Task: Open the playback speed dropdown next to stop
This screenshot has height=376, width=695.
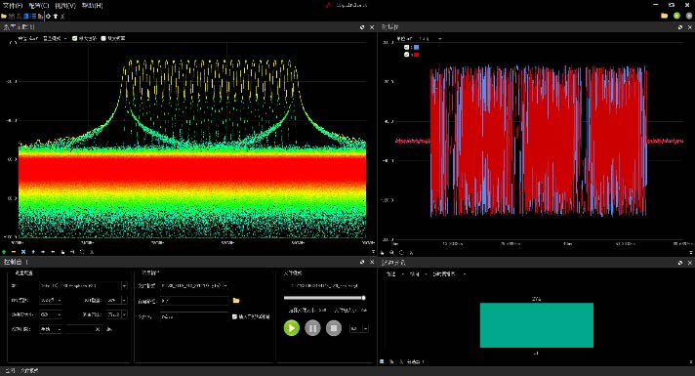Action: [359, 328]
